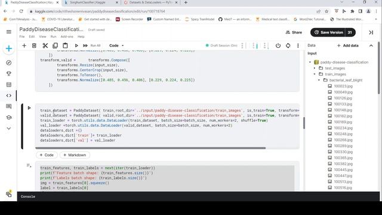
Task: Add a new cell with plus icon
Action: click(24, 45)
